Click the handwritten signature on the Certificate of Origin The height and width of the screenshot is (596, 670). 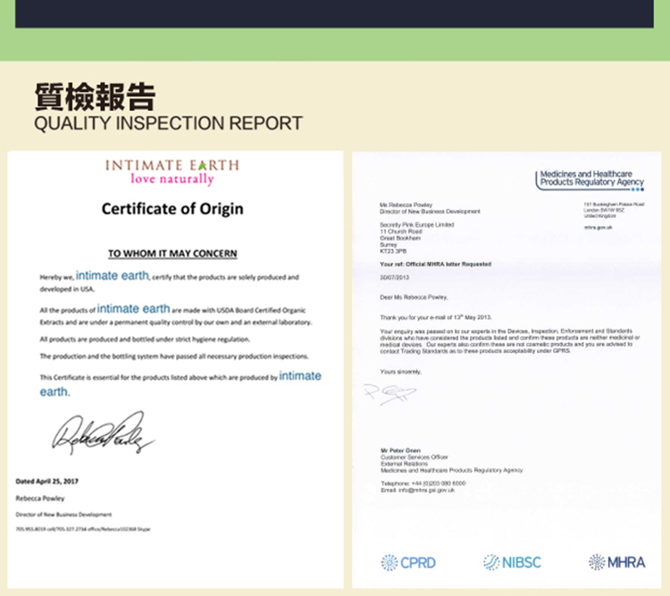click(x=103, y=436)
